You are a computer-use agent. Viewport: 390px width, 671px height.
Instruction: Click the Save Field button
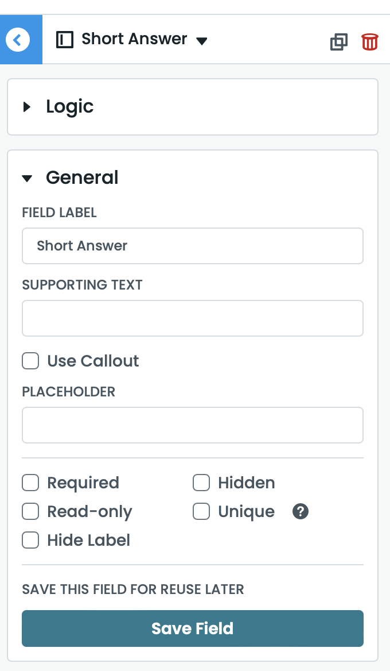coord(193,628)
